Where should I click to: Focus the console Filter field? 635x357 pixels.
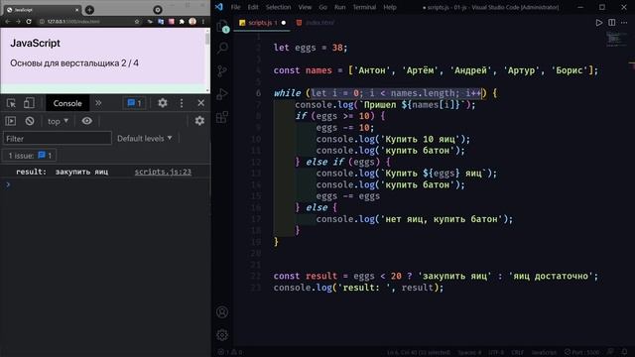pyautogui.click(x=58, y=139)
